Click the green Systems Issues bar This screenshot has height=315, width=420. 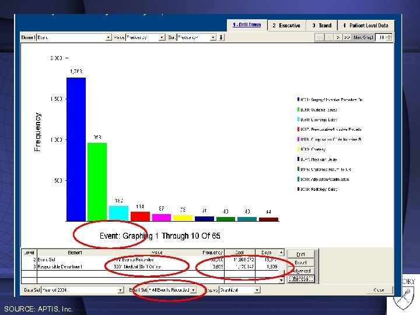(97, 182)
